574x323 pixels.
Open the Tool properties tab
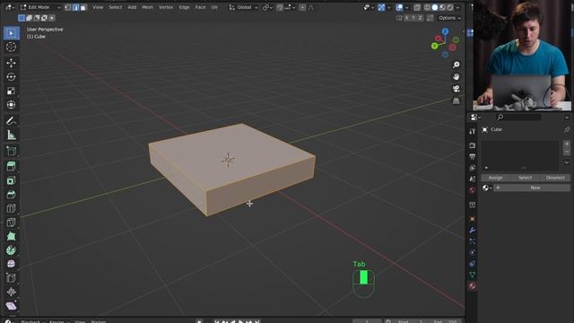click(473, 131)
